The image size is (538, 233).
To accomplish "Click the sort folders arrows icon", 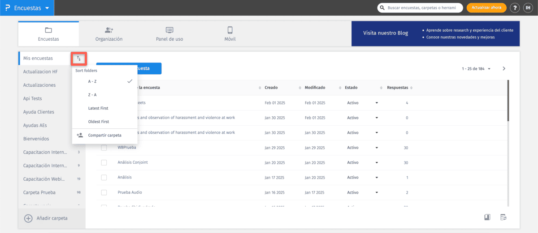I will click(x=79, y=59).
